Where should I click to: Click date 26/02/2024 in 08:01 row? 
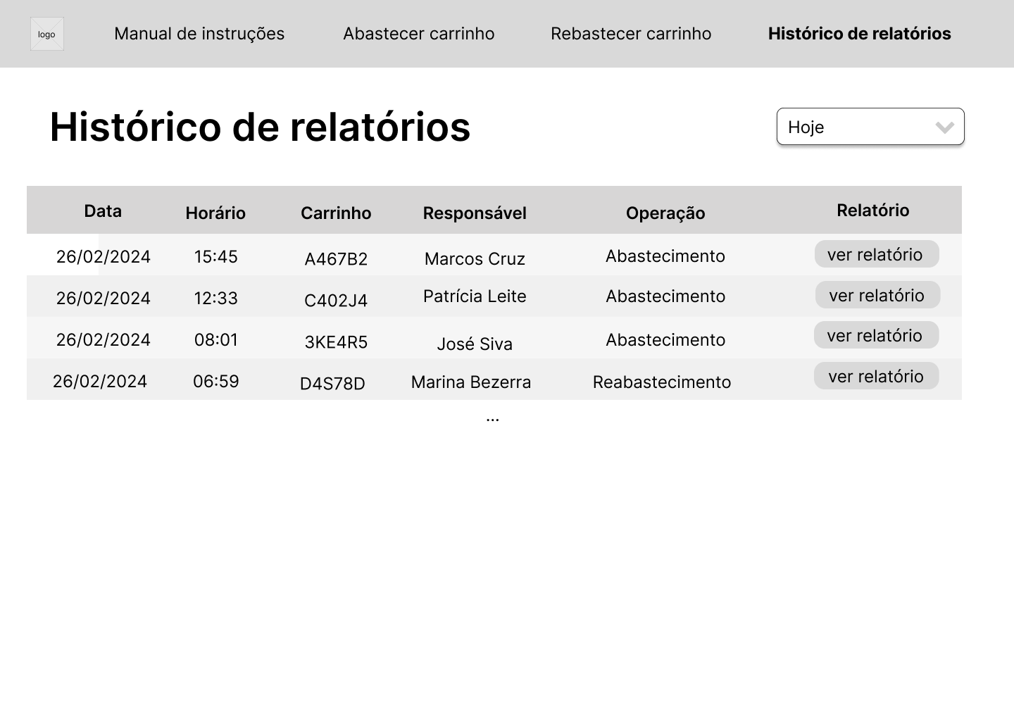104,340
